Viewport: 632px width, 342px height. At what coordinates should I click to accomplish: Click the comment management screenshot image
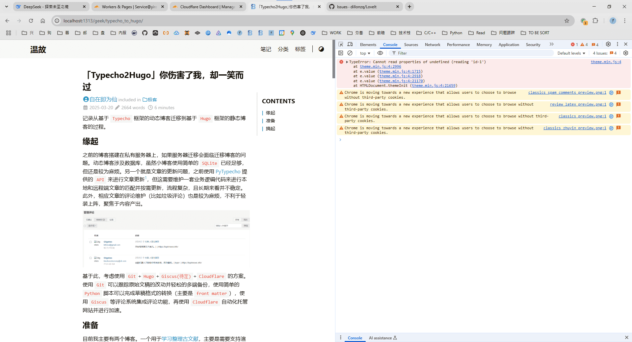(x=166, y=238)
